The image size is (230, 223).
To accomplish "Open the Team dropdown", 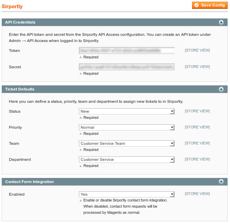I will click(127, 143).
